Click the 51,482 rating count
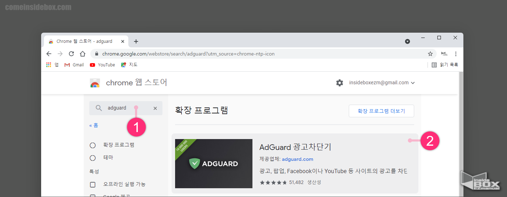This screenshot has width=507, height=197. click(296, 183)
